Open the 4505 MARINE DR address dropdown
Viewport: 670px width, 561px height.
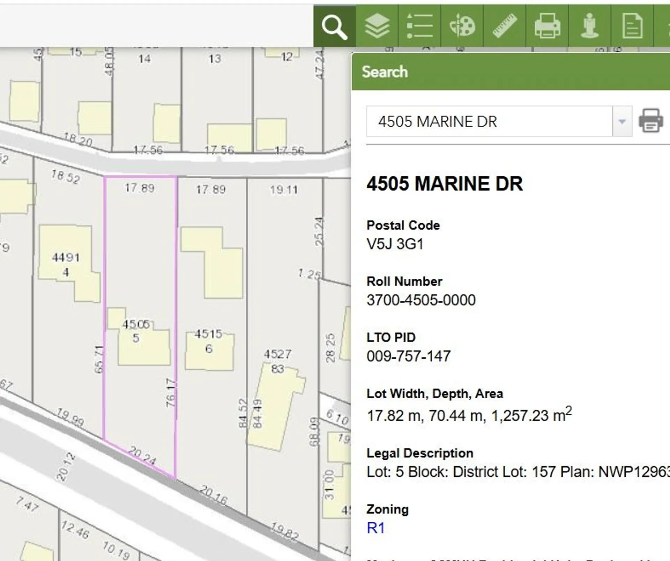[x=489, y=121]
